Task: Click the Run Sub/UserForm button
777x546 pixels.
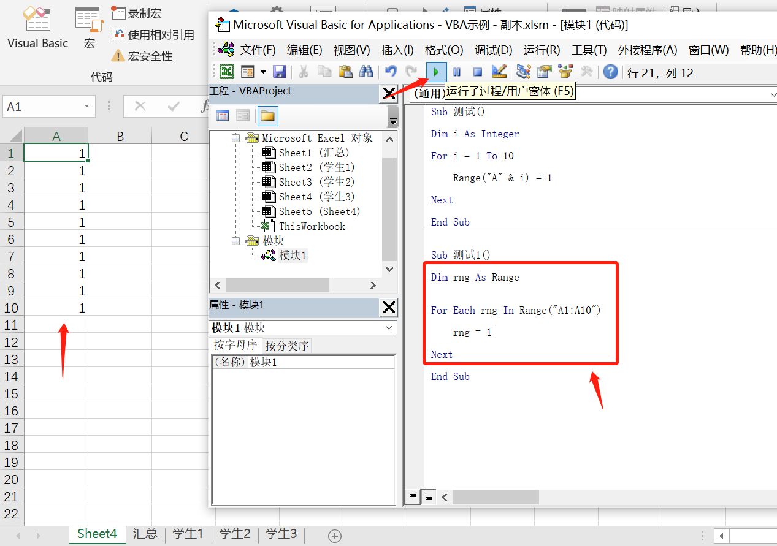Action: click(436, 72)
